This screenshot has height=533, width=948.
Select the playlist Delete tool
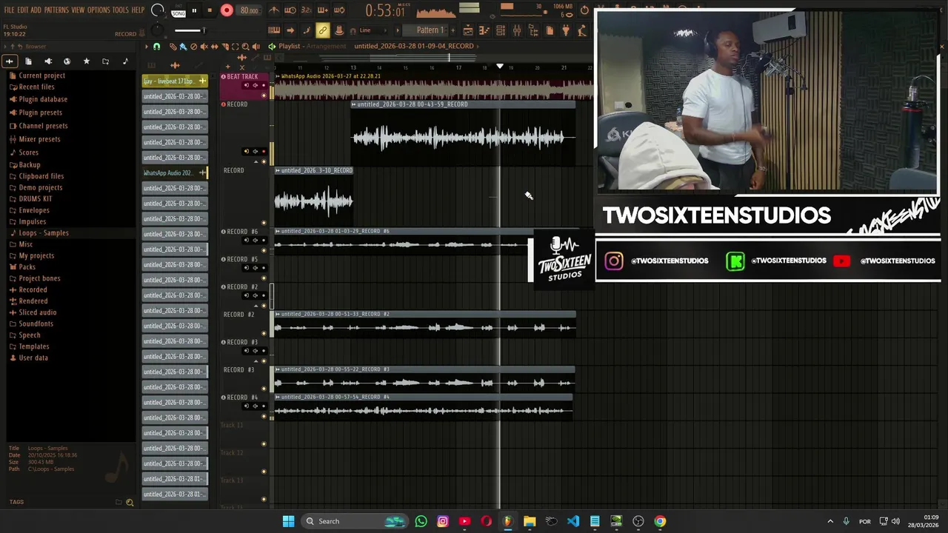click(x=194, y=47)
